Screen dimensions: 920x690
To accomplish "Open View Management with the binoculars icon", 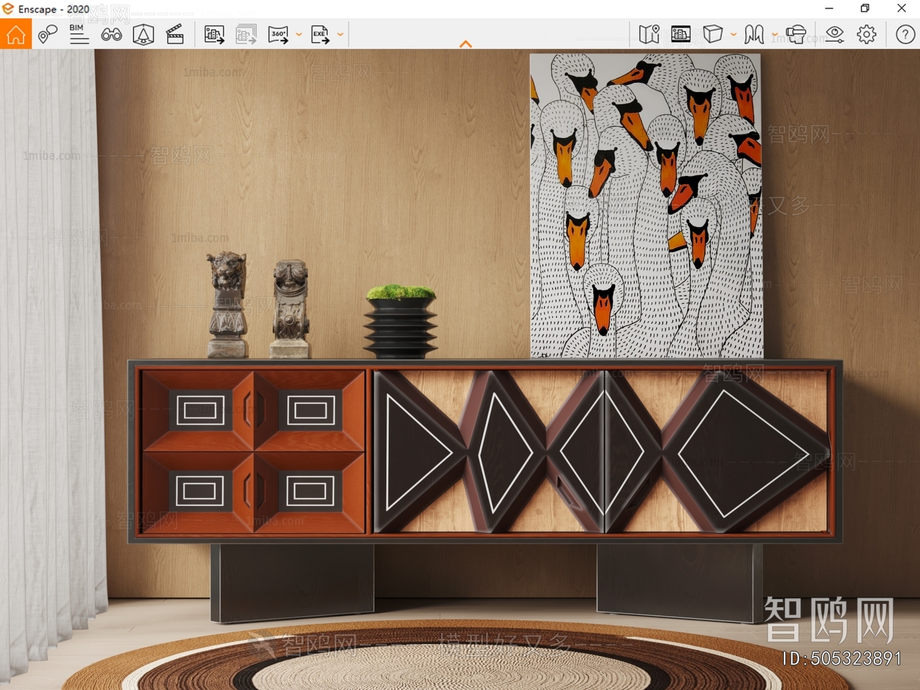I will coord(112,34).
